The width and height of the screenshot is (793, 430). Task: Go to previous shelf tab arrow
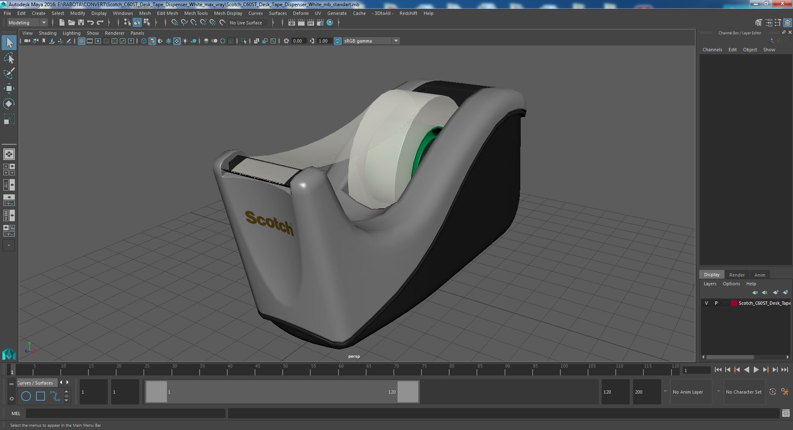[61, 382]
